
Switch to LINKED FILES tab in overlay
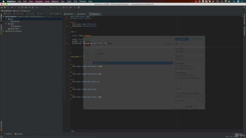tap(196, 39)
